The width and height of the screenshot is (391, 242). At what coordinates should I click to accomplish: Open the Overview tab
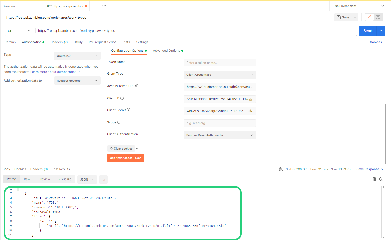click(9, 6)
